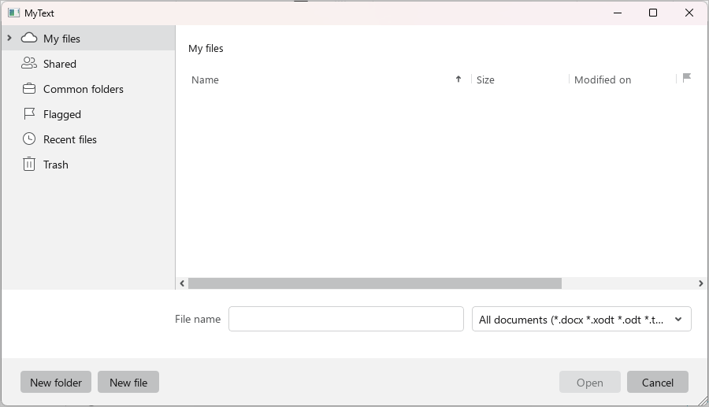This screenshot has width=709, height=407.
Task: Close the MyText dialog window
Action: [x=689, y=13]
